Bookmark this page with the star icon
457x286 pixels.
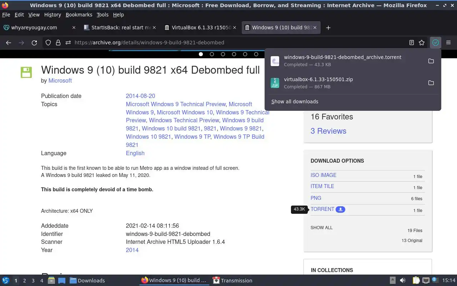(x=422, y=43)
